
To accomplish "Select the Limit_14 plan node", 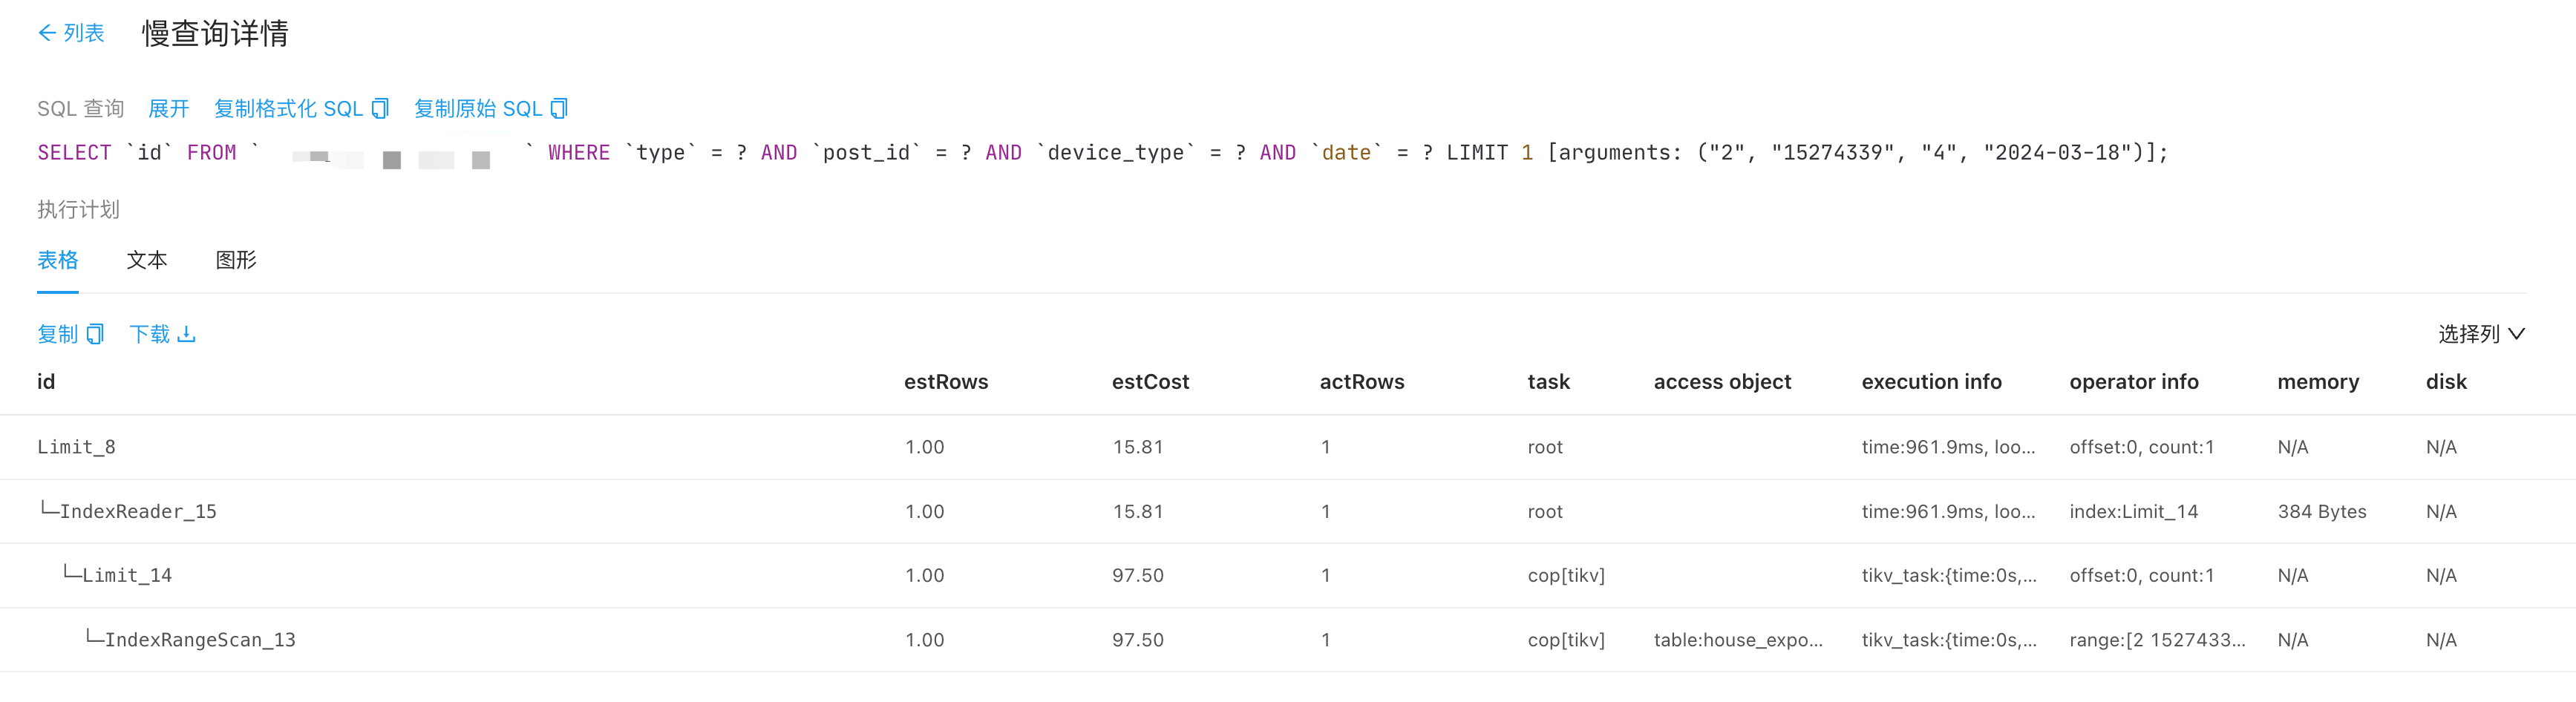I will coord(127,575).
